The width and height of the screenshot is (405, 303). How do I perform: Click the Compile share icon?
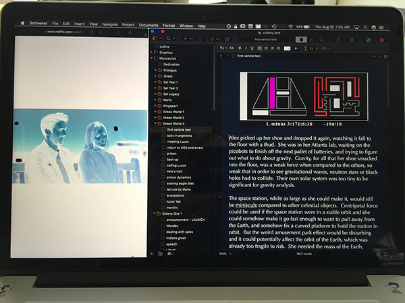tap(339, 40)
